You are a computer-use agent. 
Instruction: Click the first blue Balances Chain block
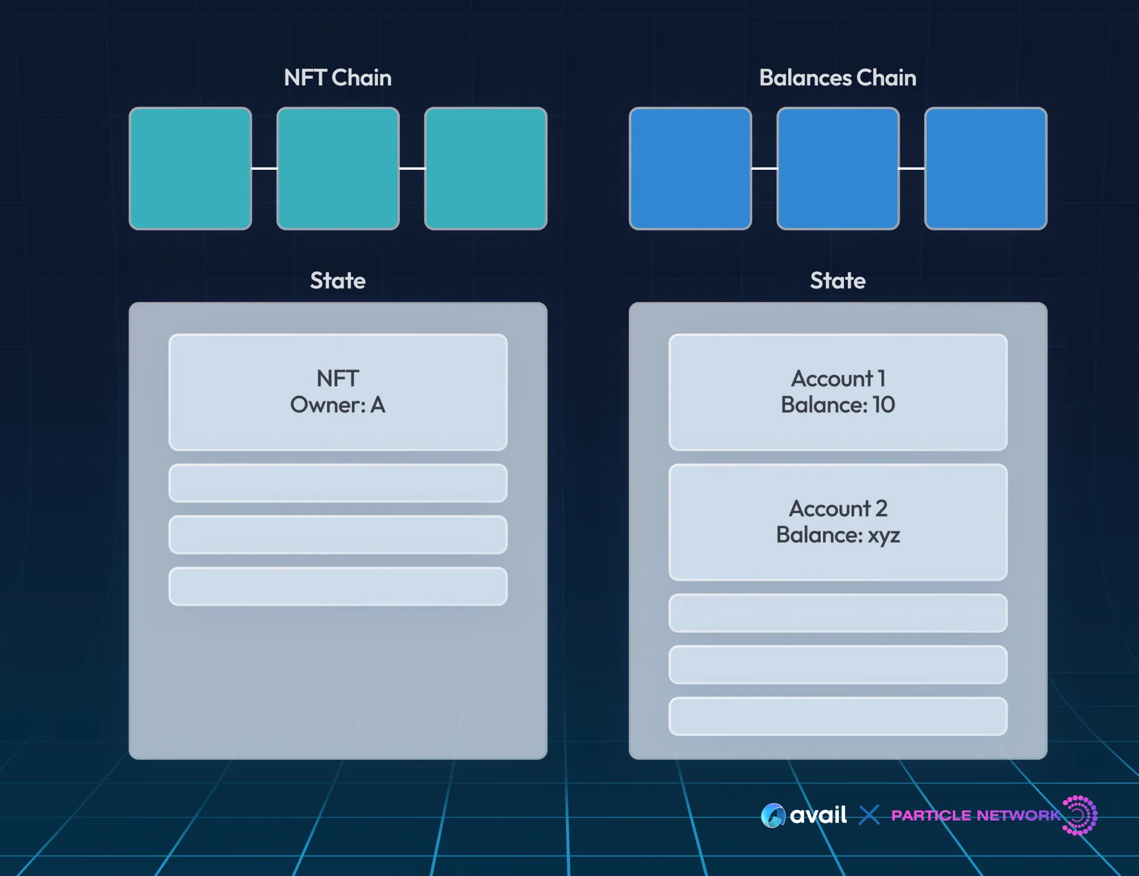(x=690, y=169)
